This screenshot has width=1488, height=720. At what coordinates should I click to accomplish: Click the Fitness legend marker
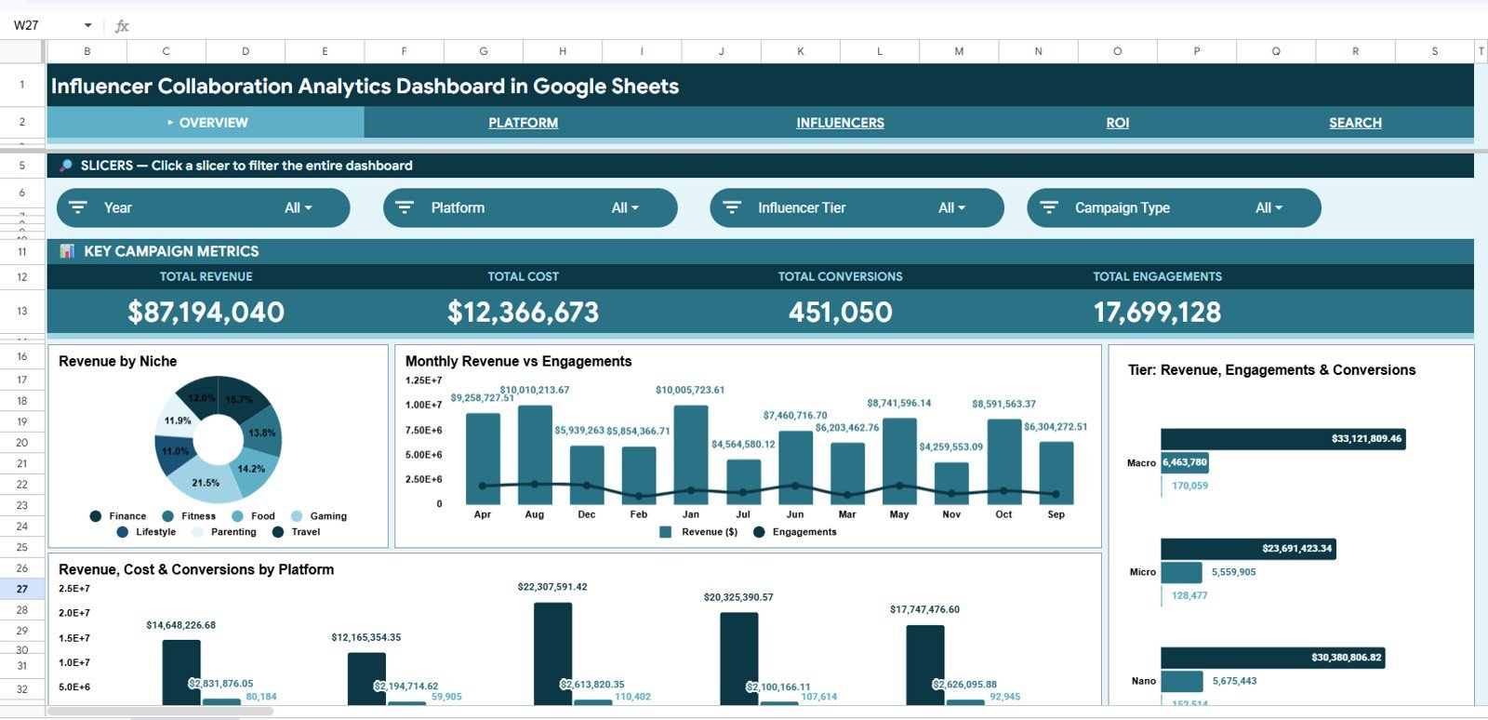point(167,516)
